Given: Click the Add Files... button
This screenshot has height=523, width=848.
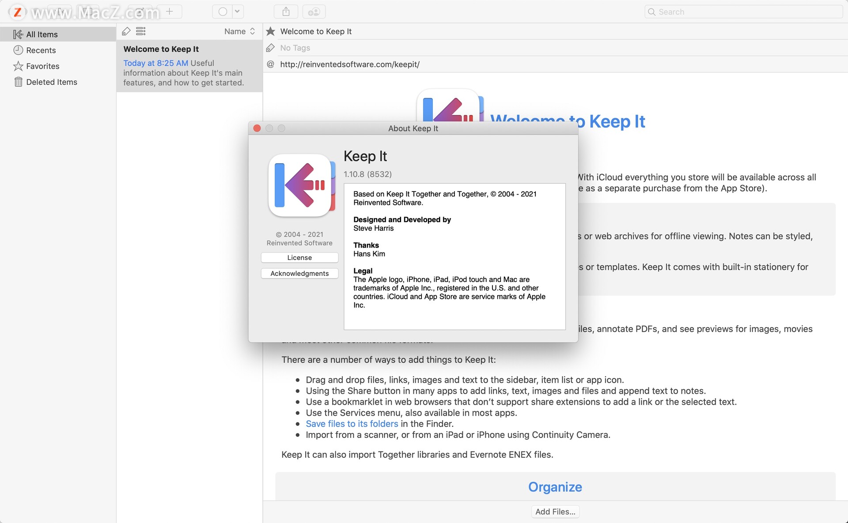Looking at the screenshot, I should (555, 512).
